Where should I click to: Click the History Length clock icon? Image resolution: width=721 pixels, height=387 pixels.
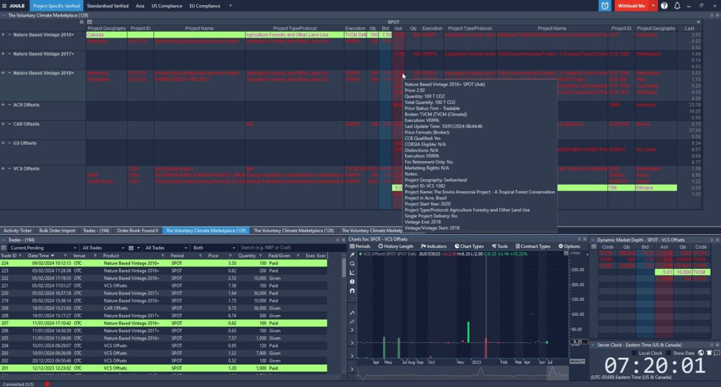tap(381, 246)
